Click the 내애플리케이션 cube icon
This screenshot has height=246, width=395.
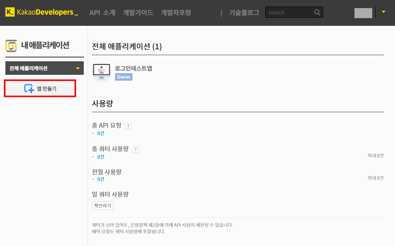[11, 46]
